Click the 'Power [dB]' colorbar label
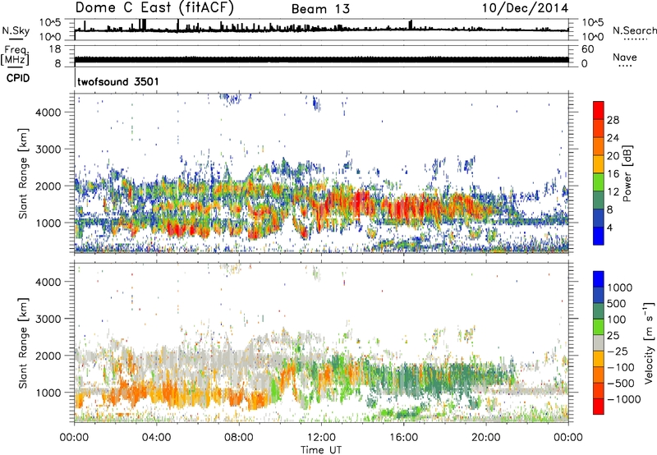The image size is (657, 455). (627, 173)
